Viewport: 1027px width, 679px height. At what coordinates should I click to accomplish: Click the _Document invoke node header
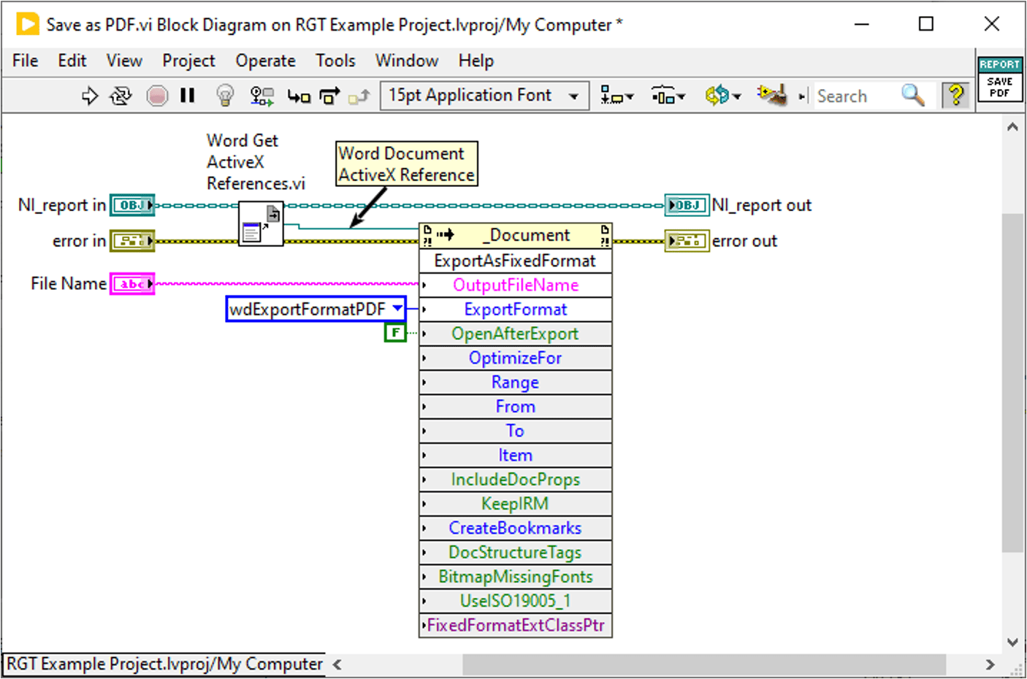pos(516,235)
